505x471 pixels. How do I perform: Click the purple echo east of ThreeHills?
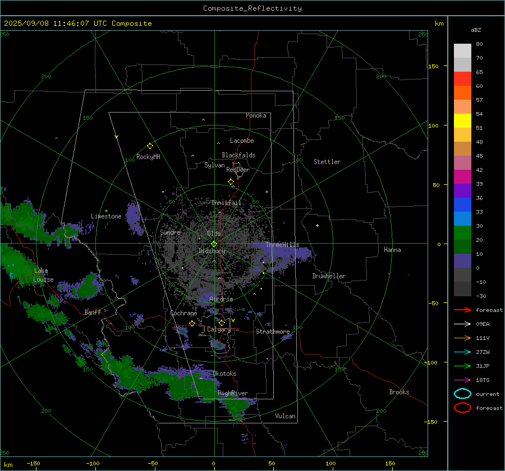coord(303,254)
